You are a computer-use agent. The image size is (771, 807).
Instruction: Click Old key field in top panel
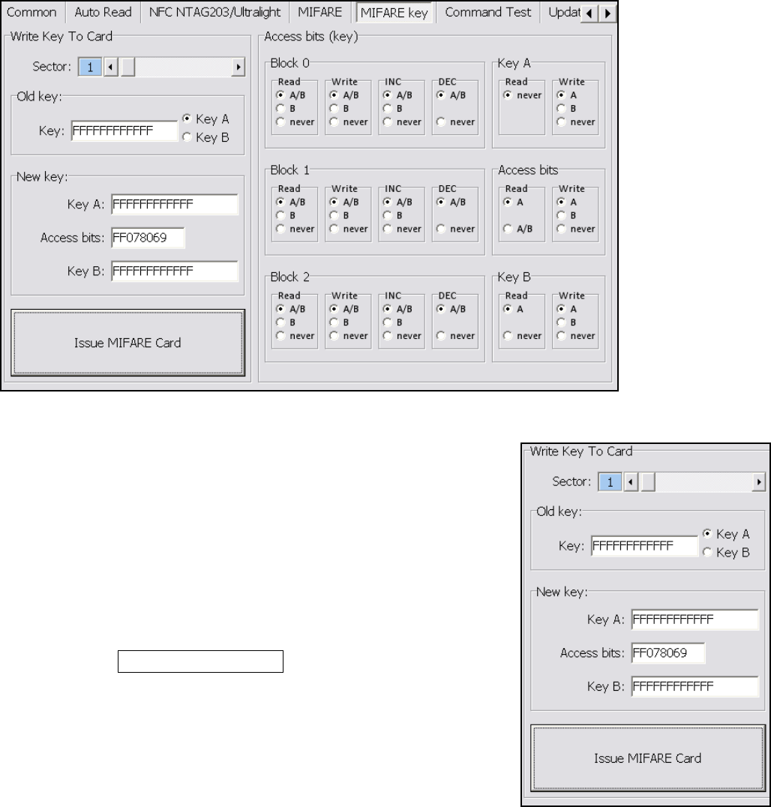[124, 130]
